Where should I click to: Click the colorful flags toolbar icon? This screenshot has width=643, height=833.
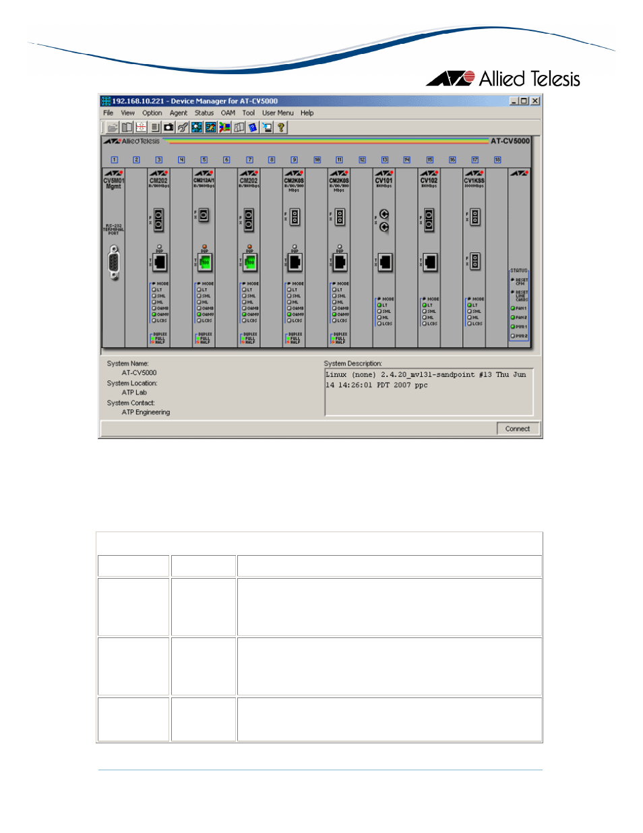click(225, 127)
